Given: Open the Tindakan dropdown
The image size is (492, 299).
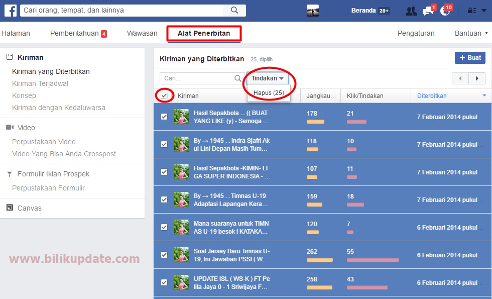Looking at the screenshot, I should (x=268, y=78).
